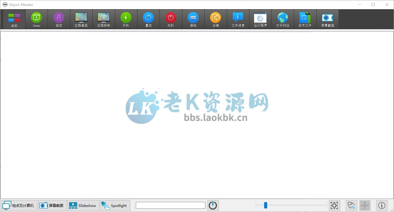Viewport: 394px width, 212px height.
Task: Click the red 关机 power down icon
Action: click(x=171, y=19)
